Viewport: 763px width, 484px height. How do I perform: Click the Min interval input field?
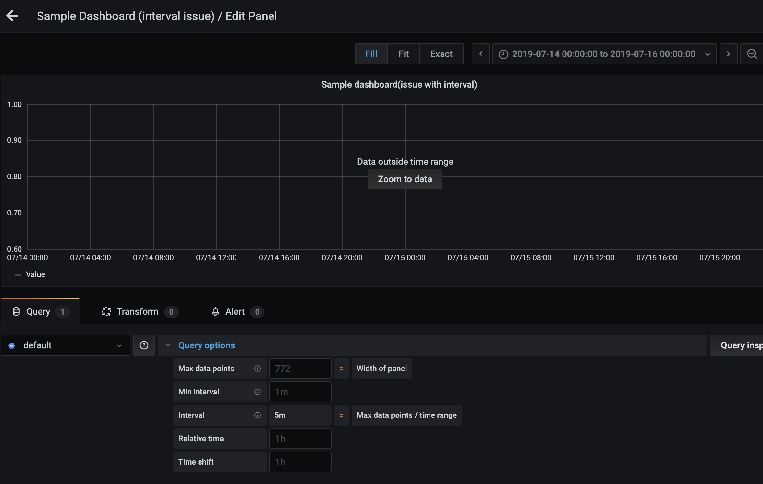(300, 392)
